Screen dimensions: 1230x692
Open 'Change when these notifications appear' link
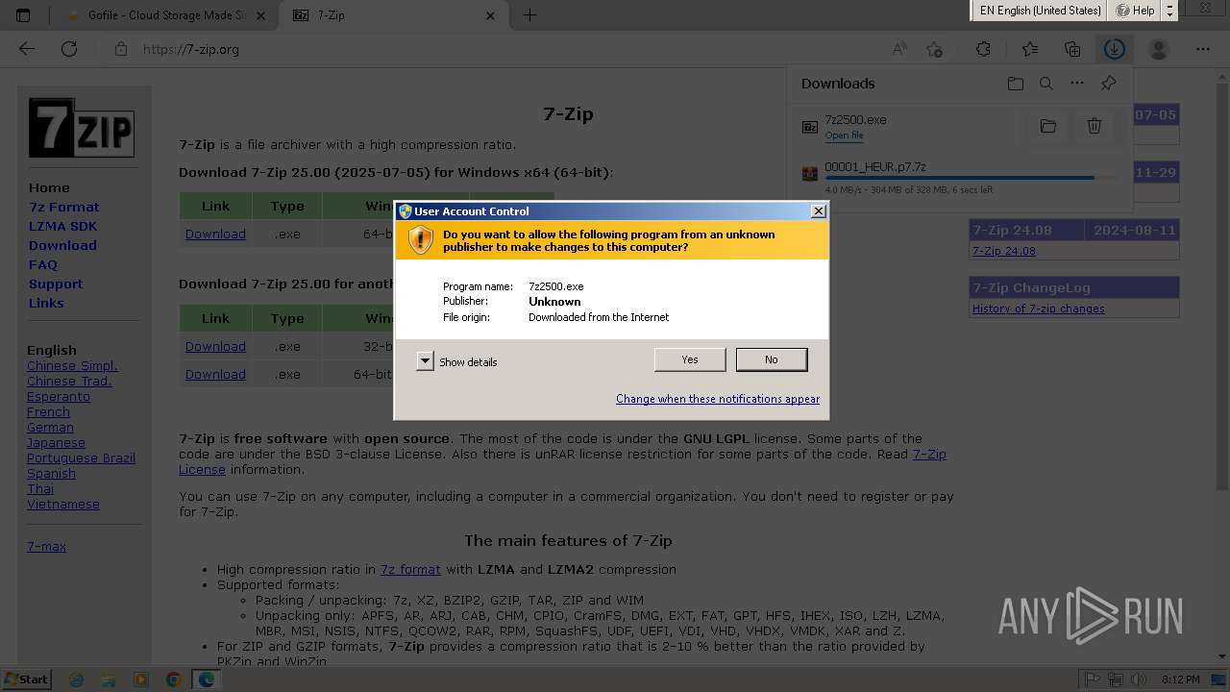pos(718,399)
